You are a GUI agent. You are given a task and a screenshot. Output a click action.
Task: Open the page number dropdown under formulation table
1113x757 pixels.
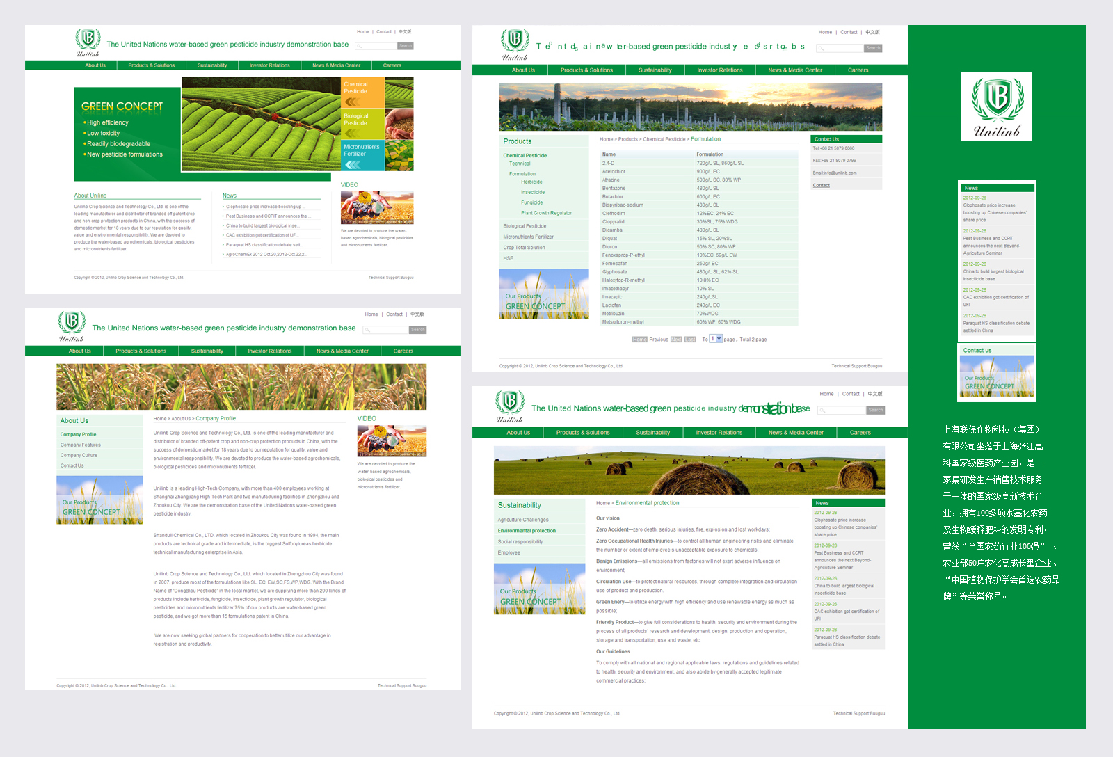[719, 339]
